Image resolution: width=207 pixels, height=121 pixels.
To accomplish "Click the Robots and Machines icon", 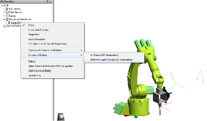I will click(x=7, y=19).
